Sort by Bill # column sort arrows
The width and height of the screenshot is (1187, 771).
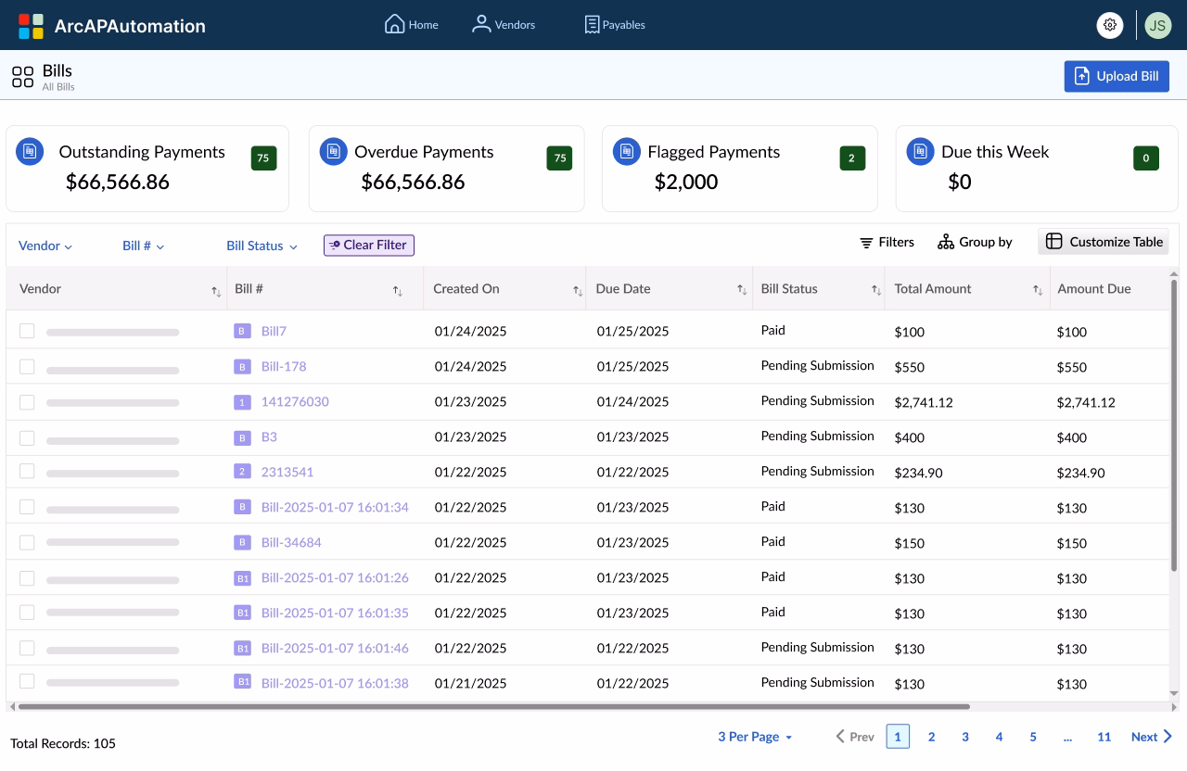(x=397, y=291)
